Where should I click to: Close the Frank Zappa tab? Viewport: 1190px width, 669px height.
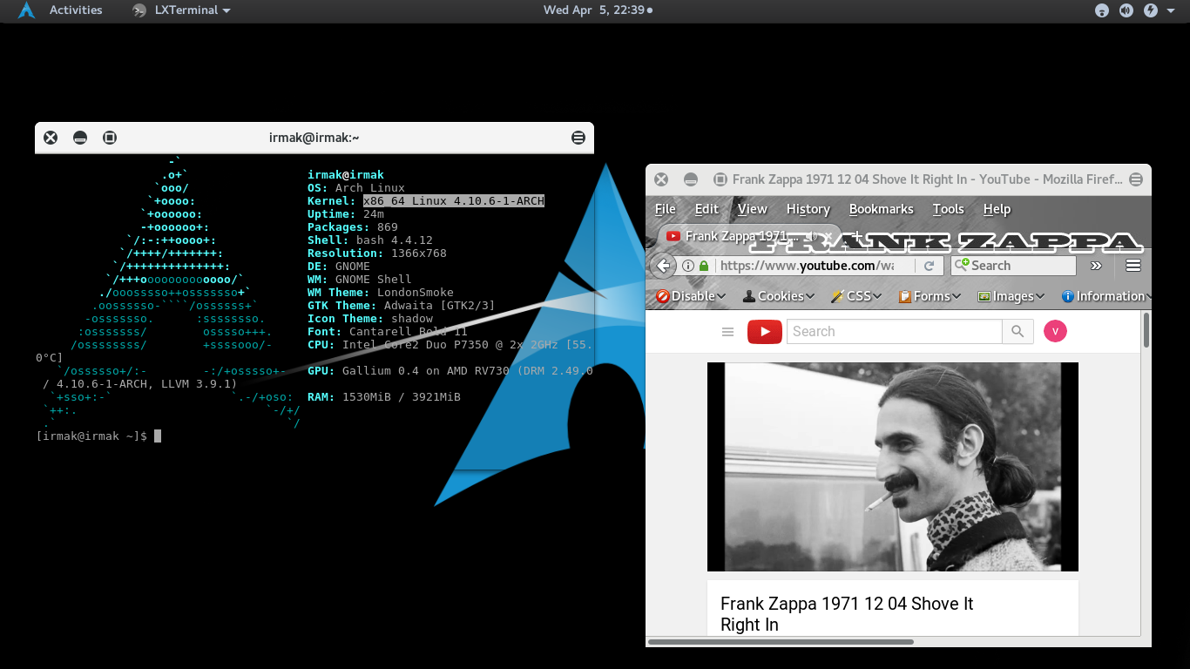tap(828, 236)
